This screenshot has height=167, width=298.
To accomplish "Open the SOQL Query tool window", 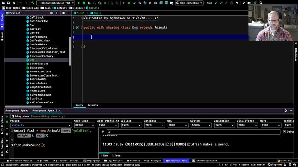I will point(92,161).
